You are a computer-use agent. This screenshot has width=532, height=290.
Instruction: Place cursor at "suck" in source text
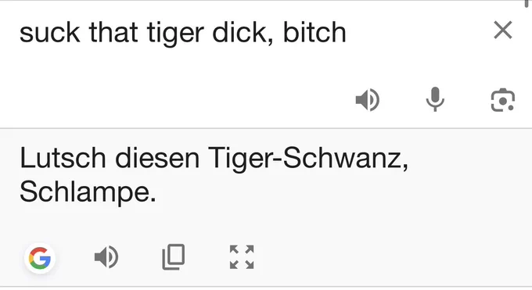[x=50, y=33]
